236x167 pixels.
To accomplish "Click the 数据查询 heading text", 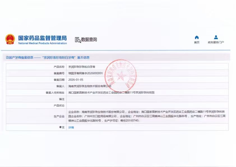I will (x=89, y=40).
